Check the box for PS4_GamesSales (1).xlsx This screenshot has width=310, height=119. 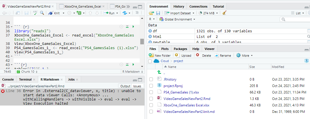coord(151,92)
